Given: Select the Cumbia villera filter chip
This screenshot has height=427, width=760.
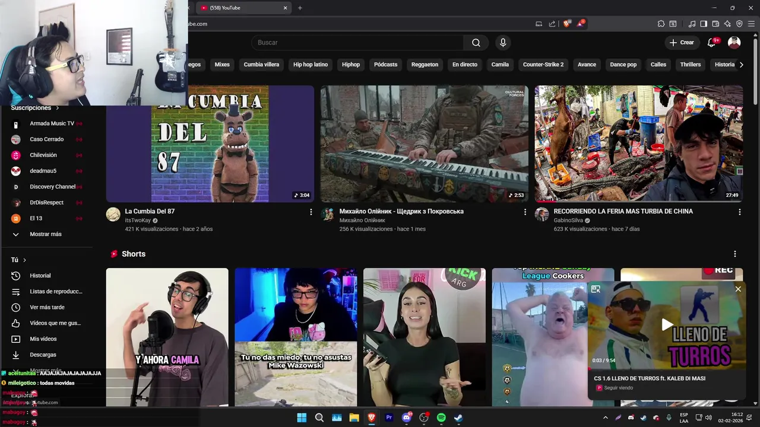Looking at the screenshot, I should [x=261, y=65].
